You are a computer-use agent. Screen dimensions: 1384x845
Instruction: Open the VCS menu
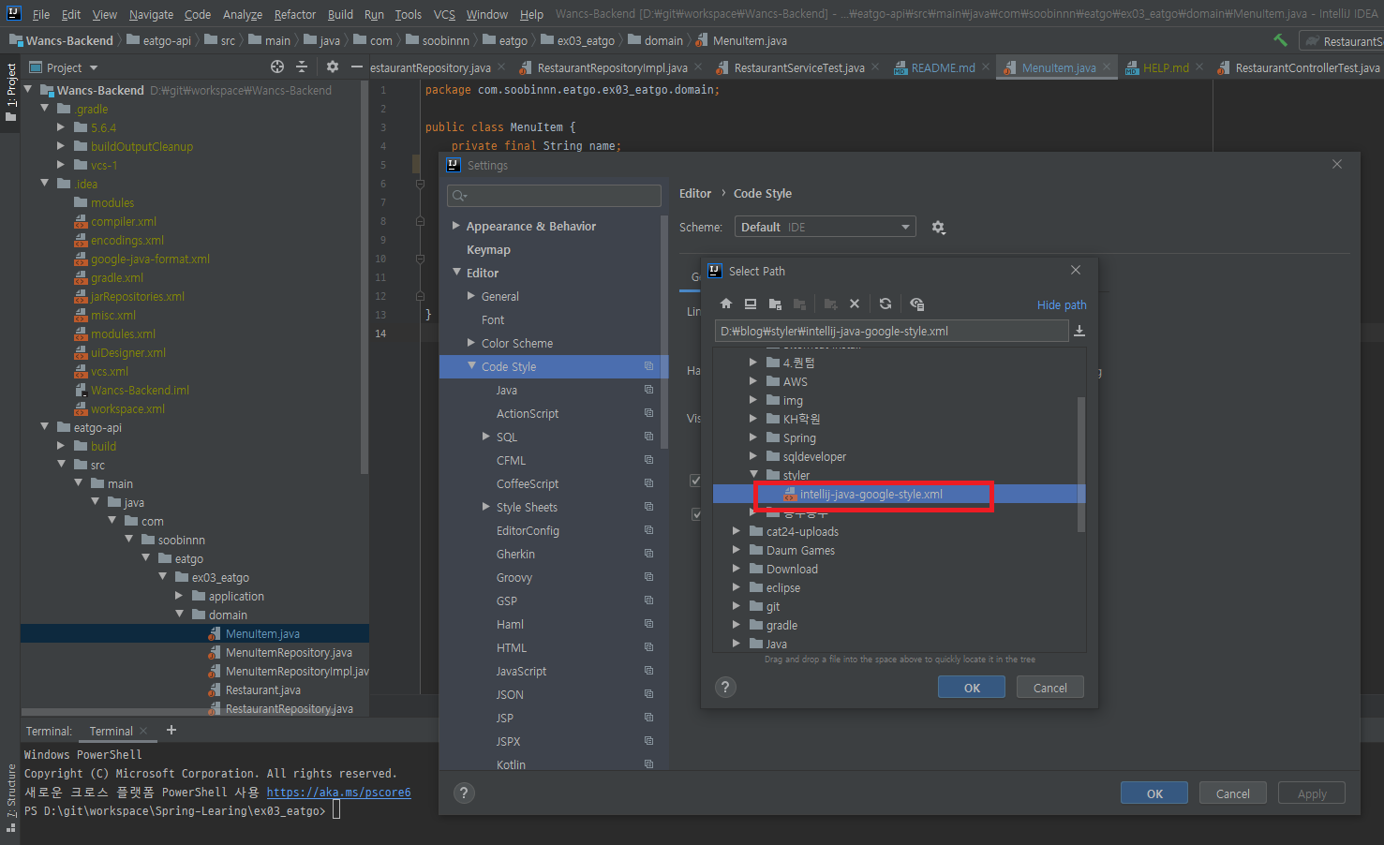444,14
